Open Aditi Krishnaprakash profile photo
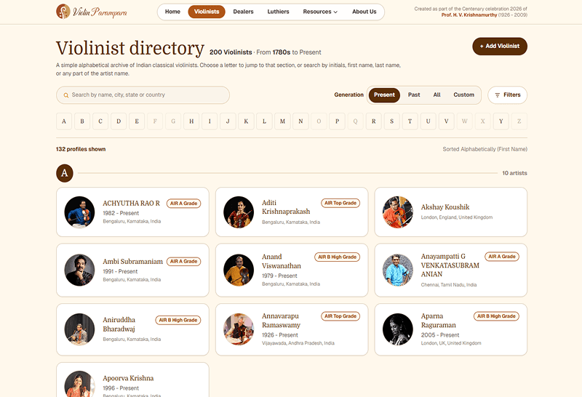The width and height of the screenshot is (582, 397). click(x=239, y=212)
